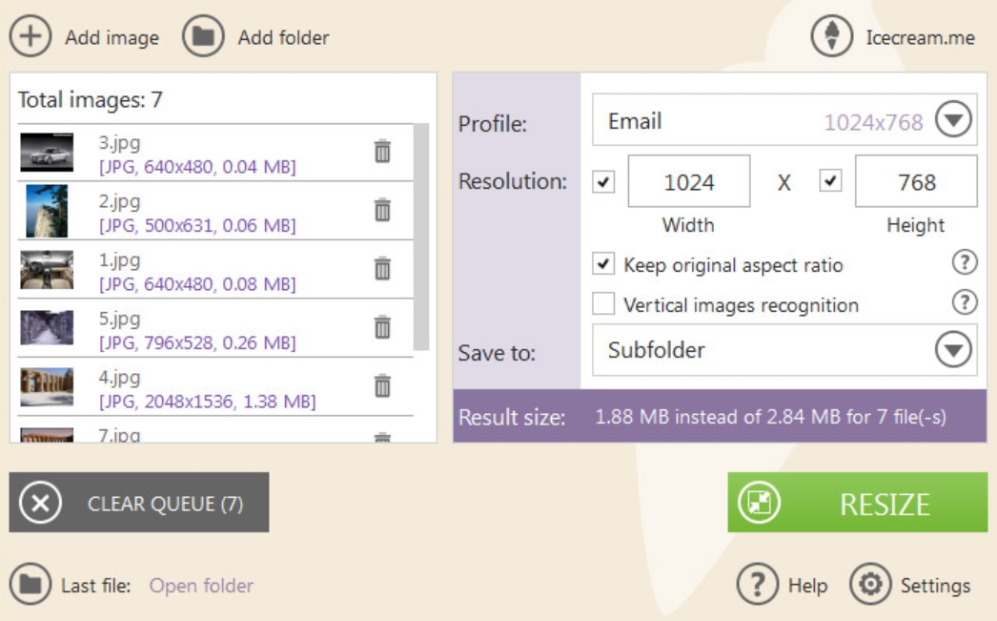
Task: Show help for Keep original aspect ratio
Action: (x=965, y=262)
